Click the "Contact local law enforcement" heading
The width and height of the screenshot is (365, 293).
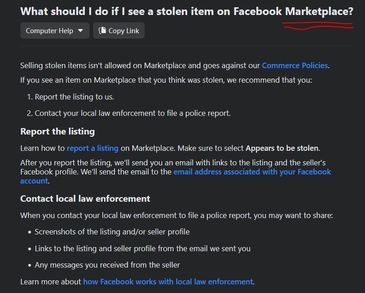[85, 199]
